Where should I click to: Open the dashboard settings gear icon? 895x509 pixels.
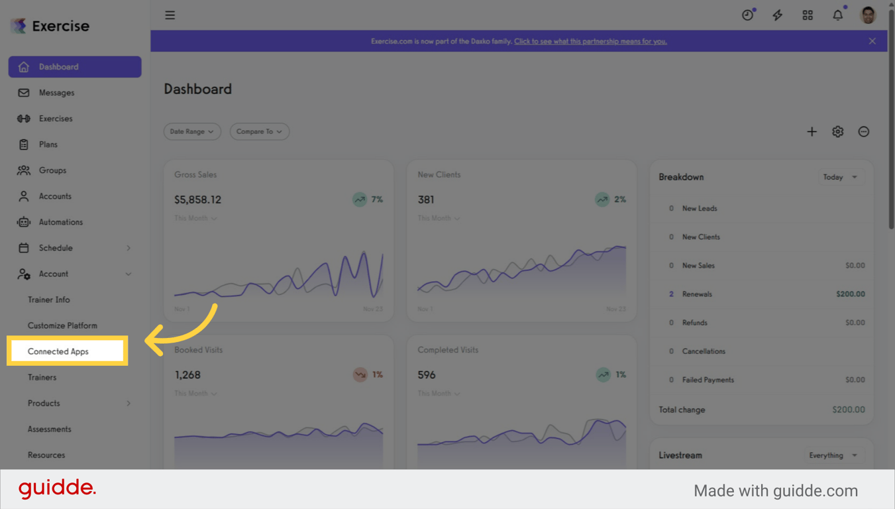(837, 131)
